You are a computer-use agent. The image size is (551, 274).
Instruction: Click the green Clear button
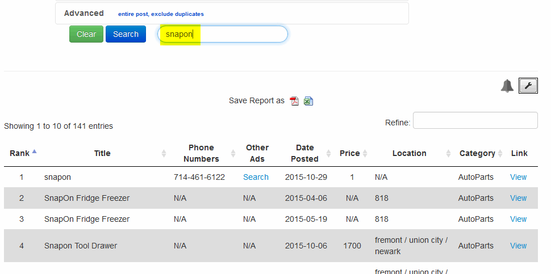pos(86,34)
